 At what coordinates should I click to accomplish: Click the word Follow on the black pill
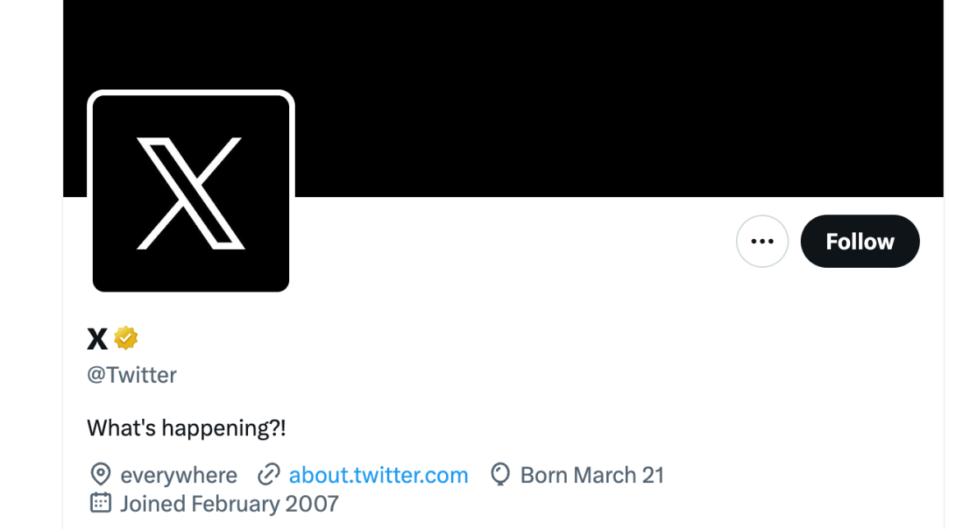[x=860, y=241]
